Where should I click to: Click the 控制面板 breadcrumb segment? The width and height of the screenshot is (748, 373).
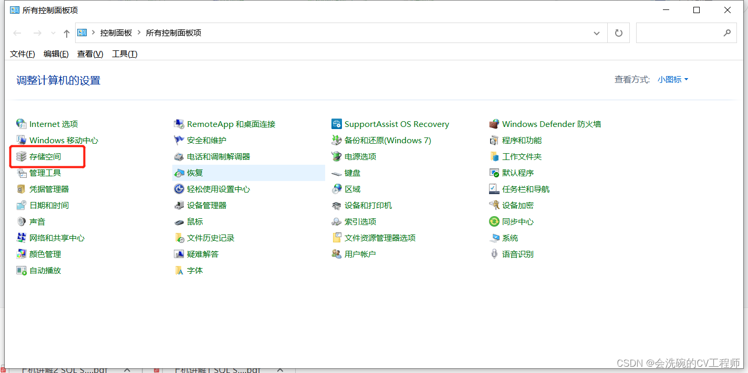click(x=116, y=33)
